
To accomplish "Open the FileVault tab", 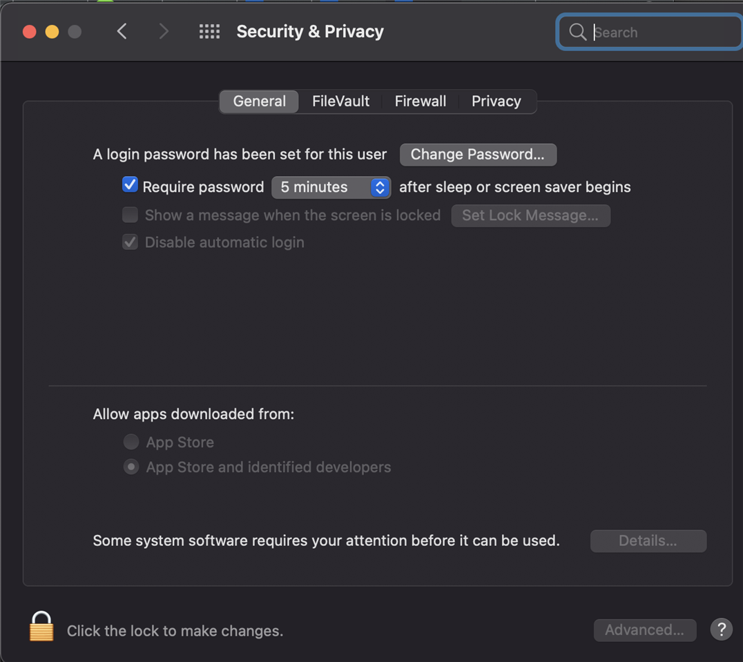I will click(340, 101).
